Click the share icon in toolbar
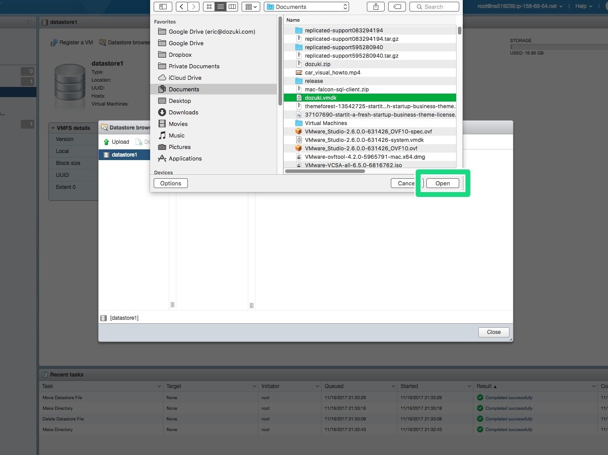The image size is (608, 455). [376, 7]
